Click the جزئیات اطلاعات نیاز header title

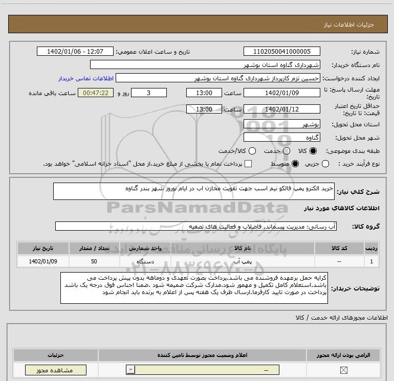[x=348, y=25]
